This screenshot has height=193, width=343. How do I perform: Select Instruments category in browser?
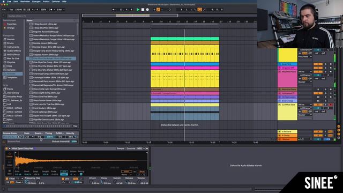pos(13,47)
